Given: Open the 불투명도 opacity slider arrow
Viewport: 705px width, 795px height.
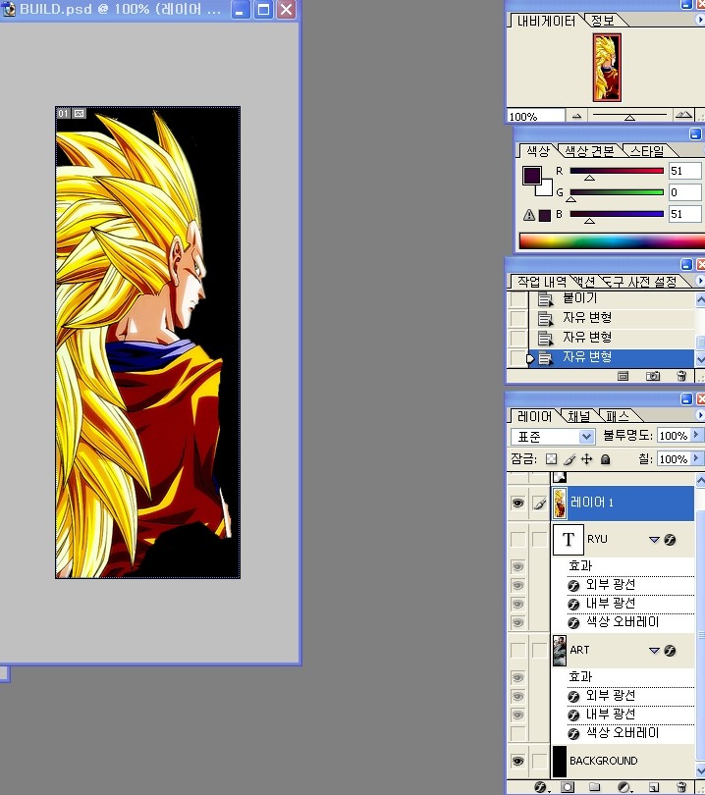Looking at the screenshot, I should pos(696,435).
